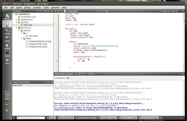Open the Projects view type dropdown
This screenshot has height=121, width=187.
click(38, 11)
